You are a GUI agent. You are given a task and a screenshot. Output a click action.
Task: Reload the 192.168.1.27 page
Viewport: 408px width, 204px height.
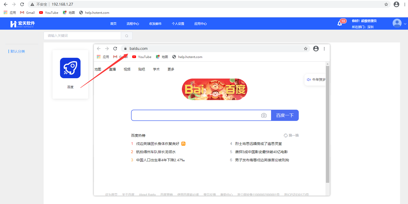pos(22,4)
